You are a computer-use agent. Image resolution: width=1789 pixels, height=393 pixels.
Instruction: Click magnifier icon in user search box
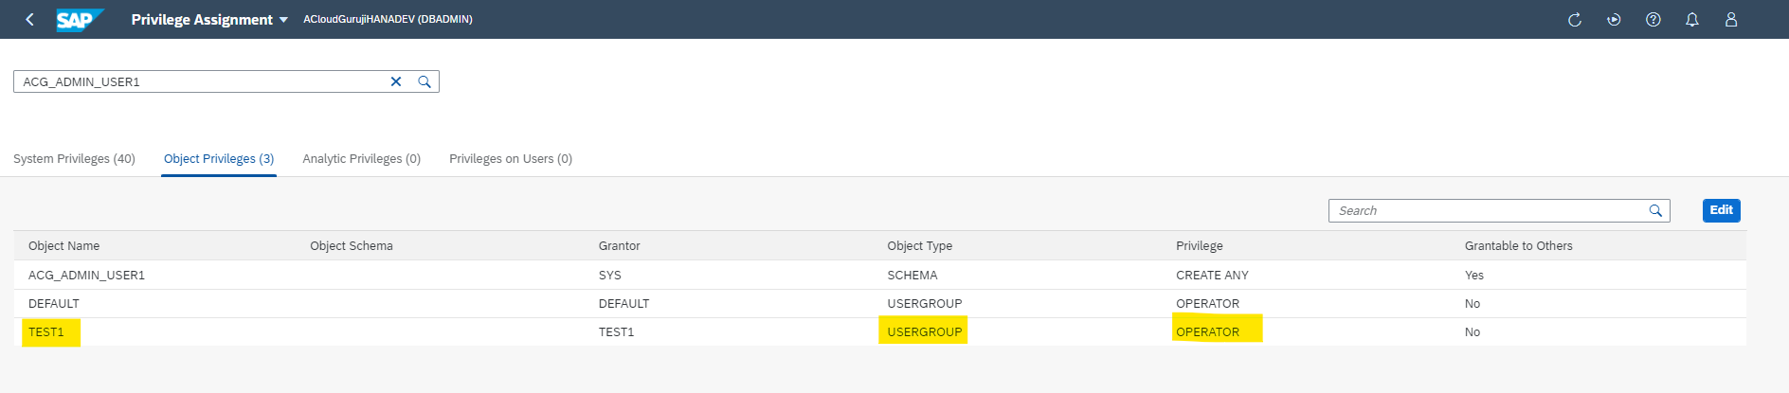click(425, 81)
